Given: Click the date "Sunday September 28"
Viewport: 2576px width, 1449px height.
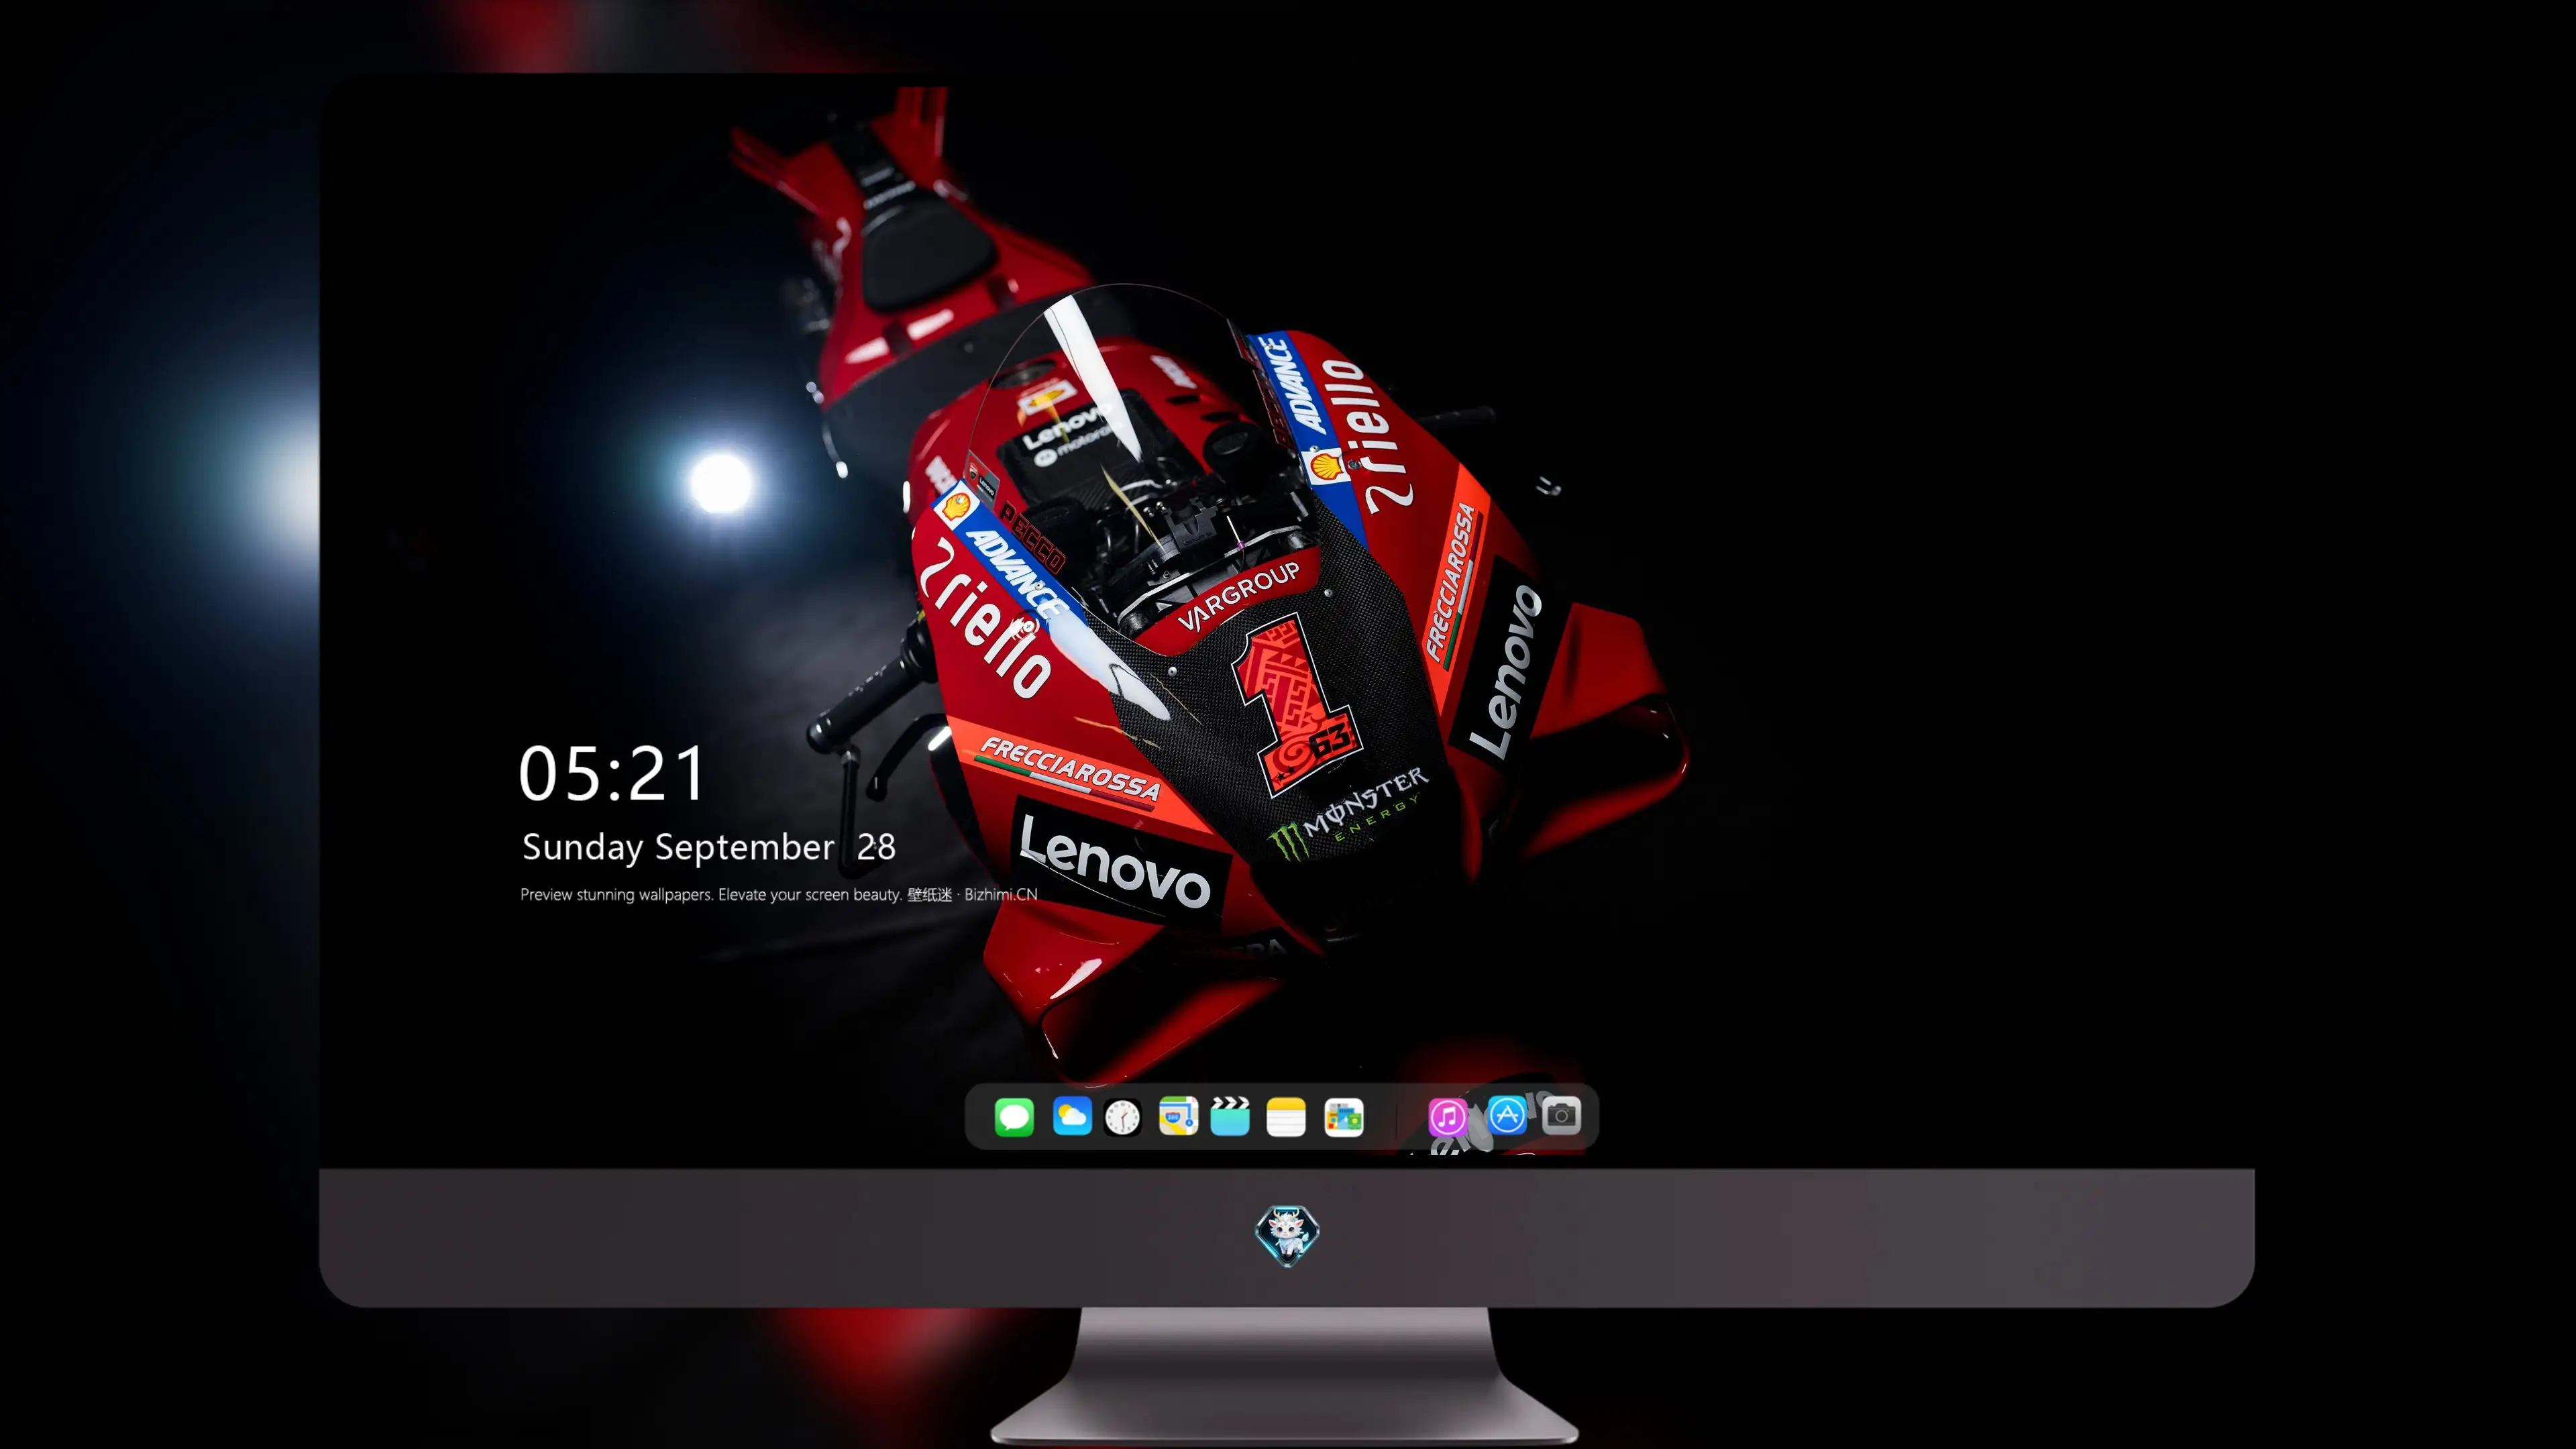Looking at the screenshot, I should (x=709, y=847).
